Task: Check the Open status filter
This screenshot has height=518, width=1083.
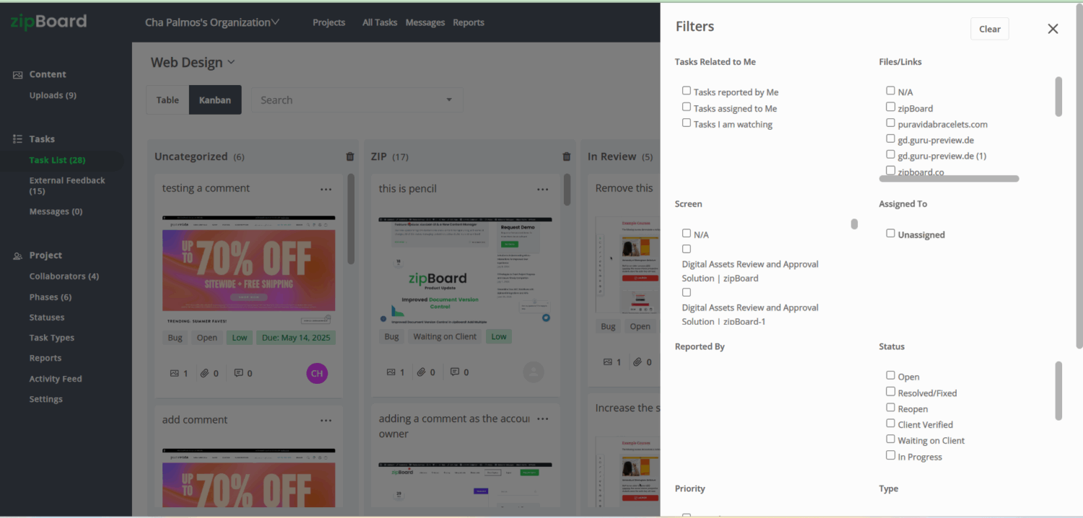Action: tap(891, 375)
